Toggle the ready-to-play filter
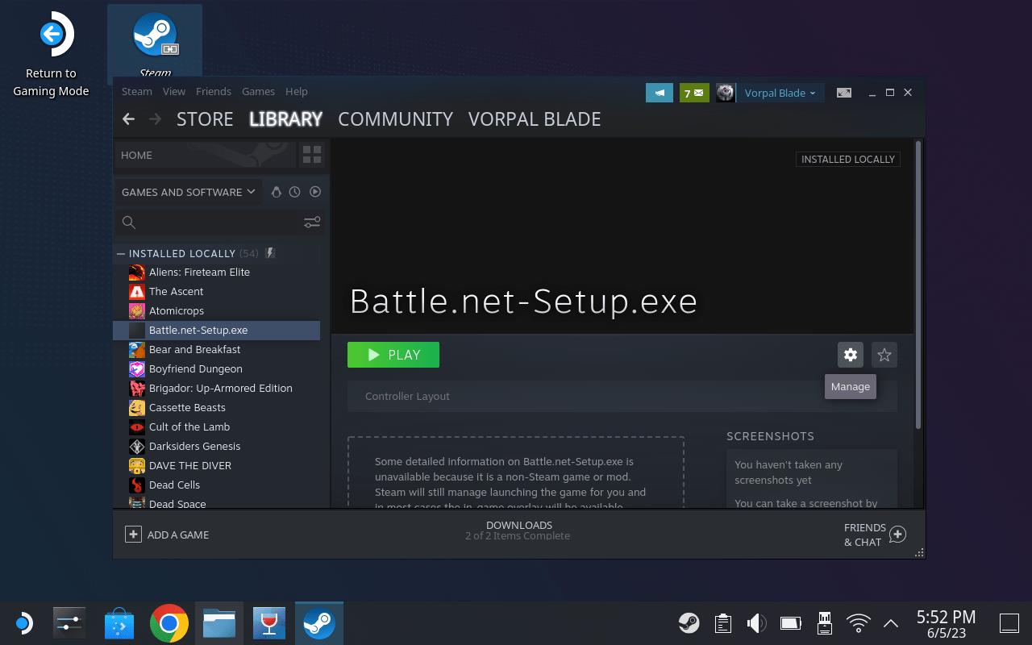This screenshot has width=1032, height=645. pyautogui.click(x=315, y=192)
